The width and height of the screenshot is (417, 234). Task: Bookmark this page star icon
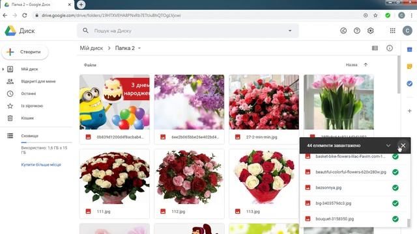pos(375,16)
